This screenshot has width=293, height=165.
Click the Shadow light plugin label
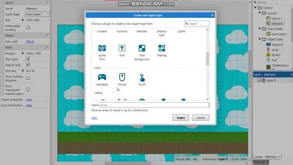[162, 33]
